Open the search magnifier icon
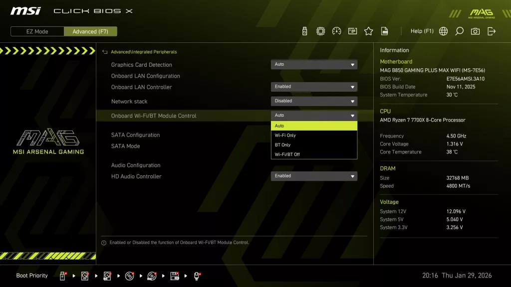511x287 pixels. 459,30
